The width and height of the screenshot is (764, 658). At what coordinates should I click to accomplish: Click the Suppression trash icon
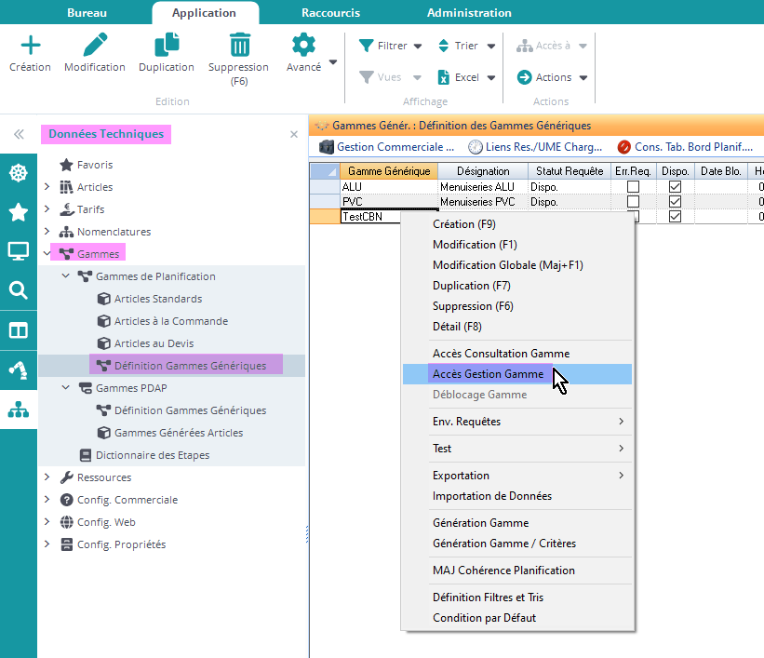point(239,46)
